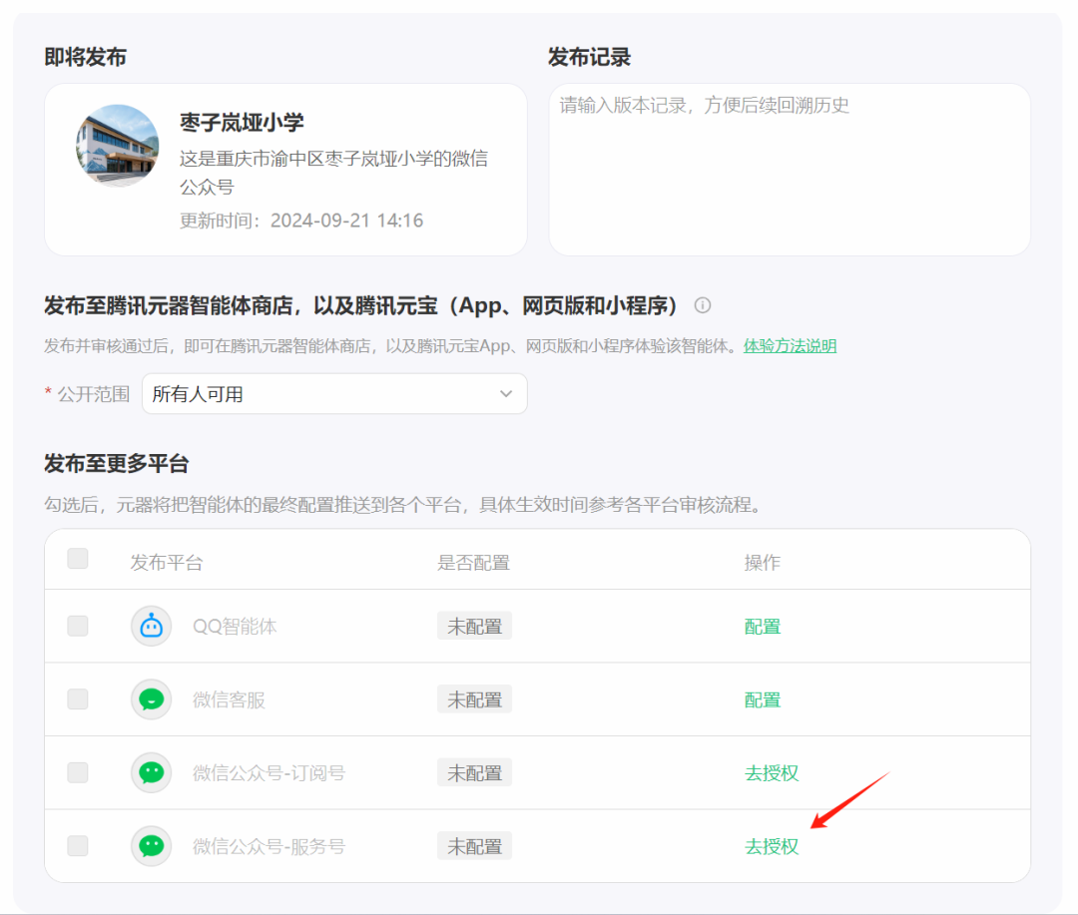The width and height of the screenshot is (1078, 915).
Task: Select the QQ智能体 platform icon
Action: coord(151,626)
